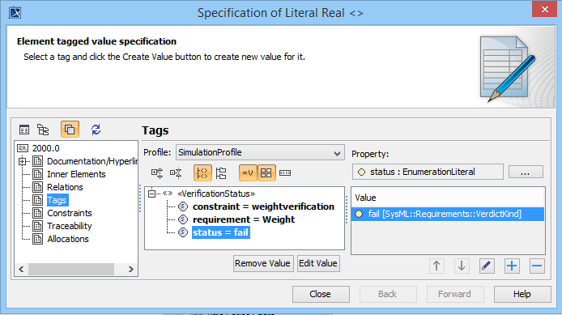Select the status = fail tag
562x315 pixels.
click(x=220, y=232)
